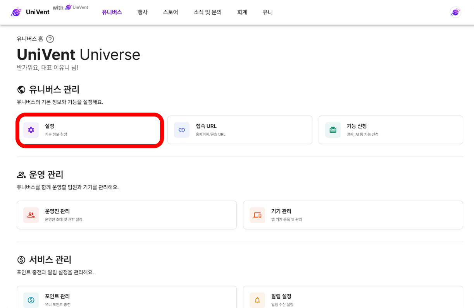Image resolution: width=474 pixels, height=308 pixels.
Task: Select the bell icon on 알림 설정 card
Action: point(257,300)
